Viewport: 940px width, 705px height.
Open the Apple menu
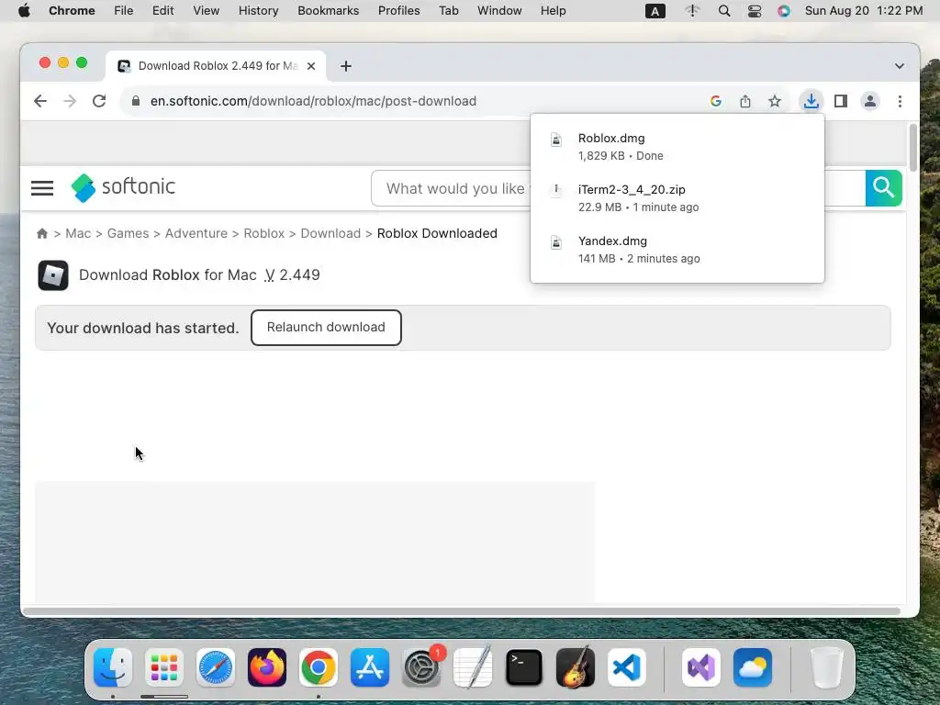pos(24,11)
